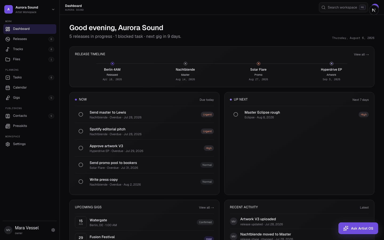Open Tasks in the sidebar

[30, 78]
